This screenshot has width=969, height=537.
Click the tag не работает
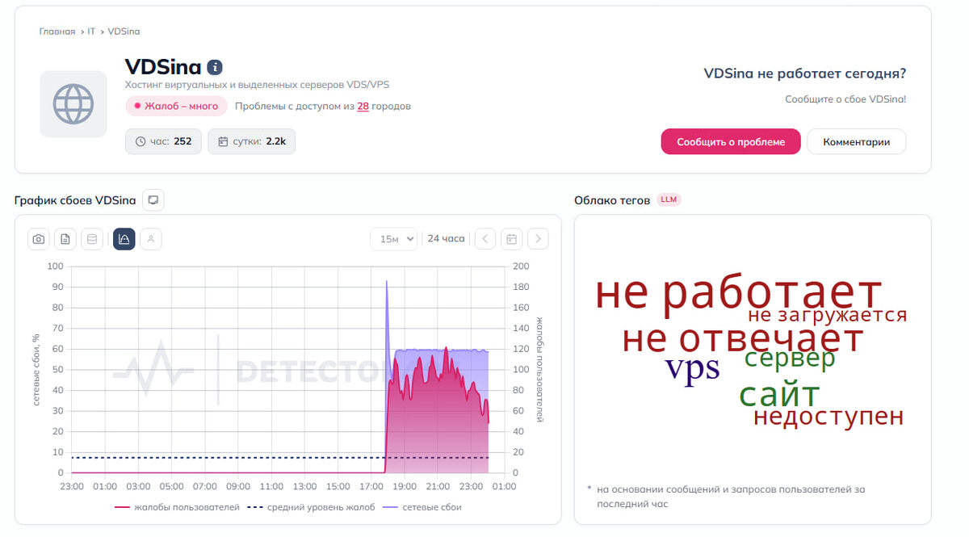tap(738, 292)
